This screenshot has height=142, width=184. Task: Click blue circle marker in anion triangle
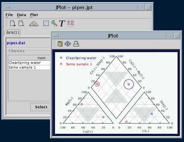(152, 114)
